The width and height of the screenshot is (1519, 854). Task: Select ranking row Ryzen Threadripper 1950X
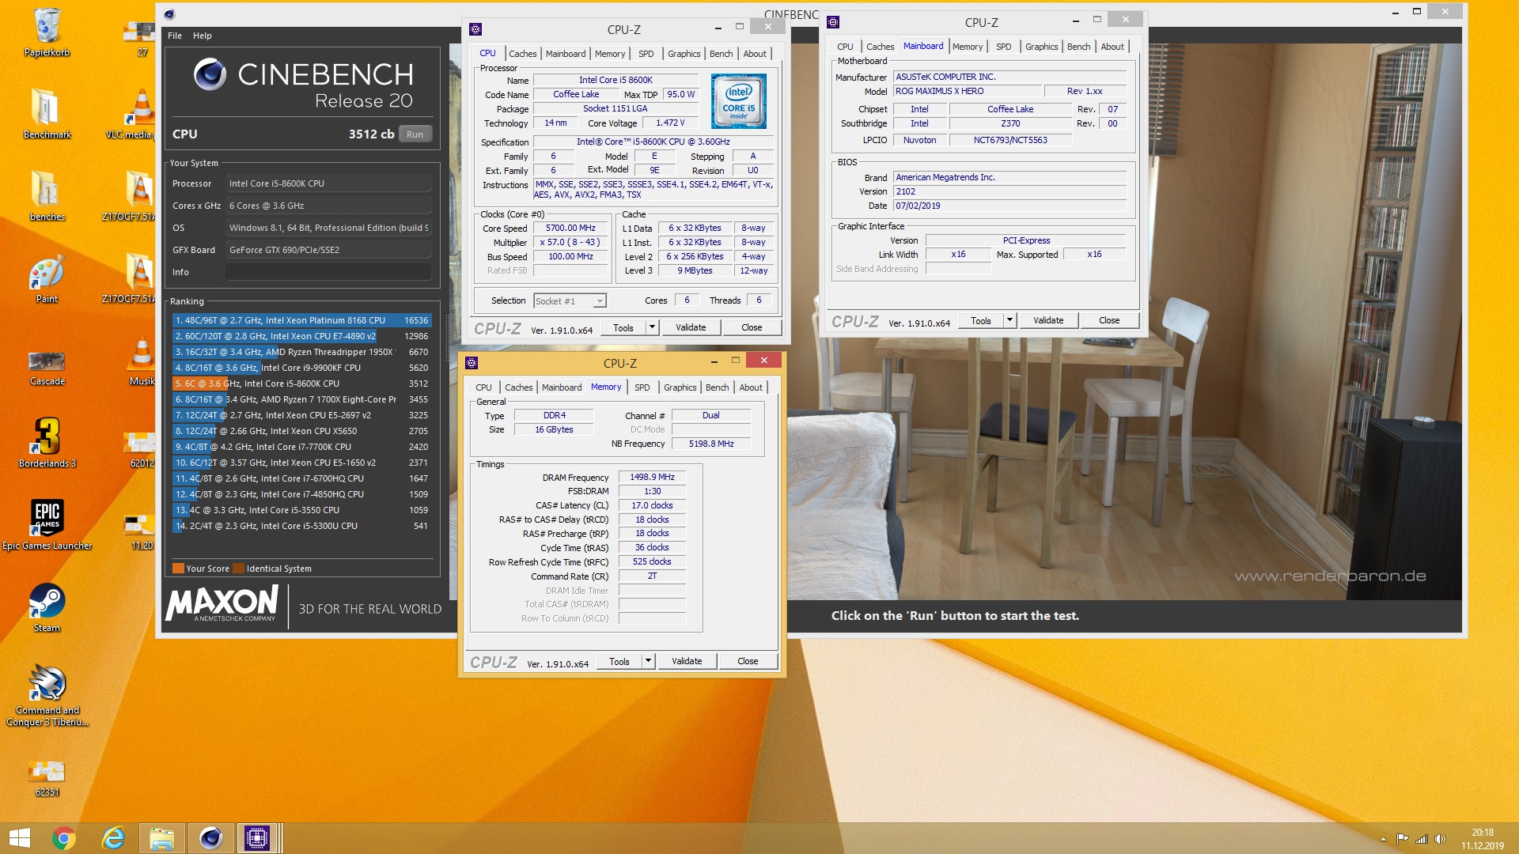coord(301,352)
